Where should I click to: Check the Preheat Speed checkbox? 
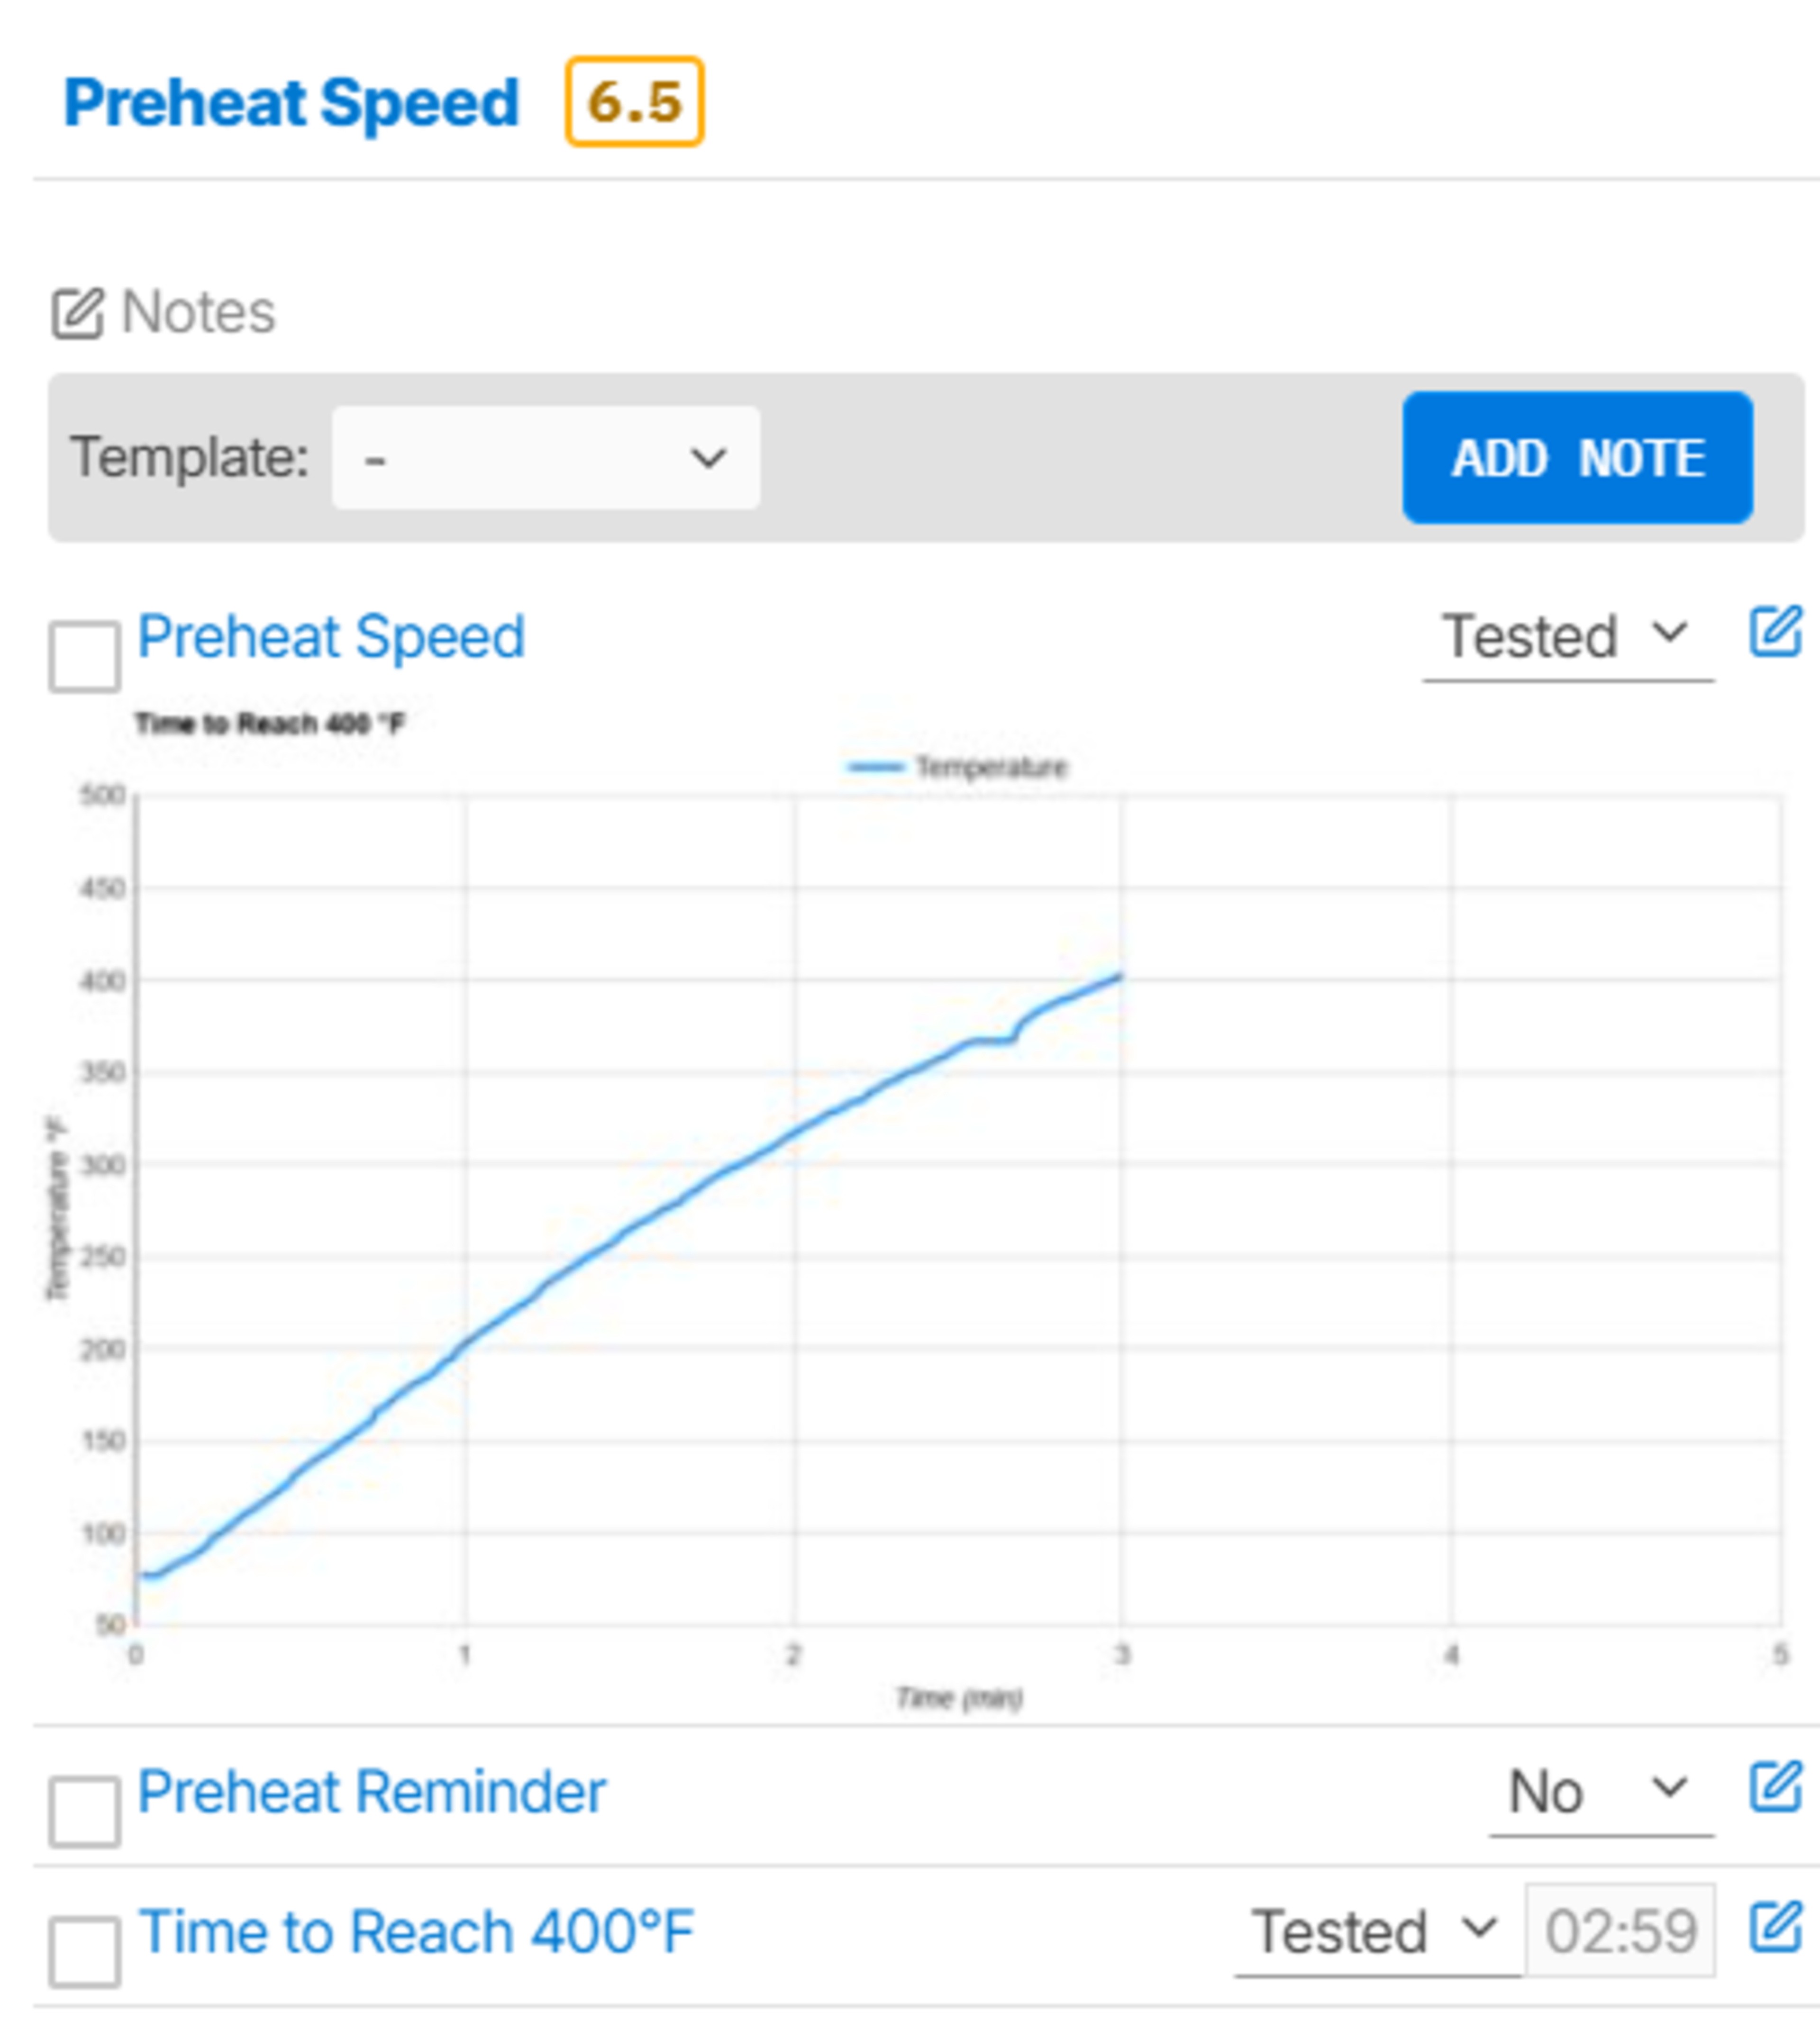tap(85, 657)
